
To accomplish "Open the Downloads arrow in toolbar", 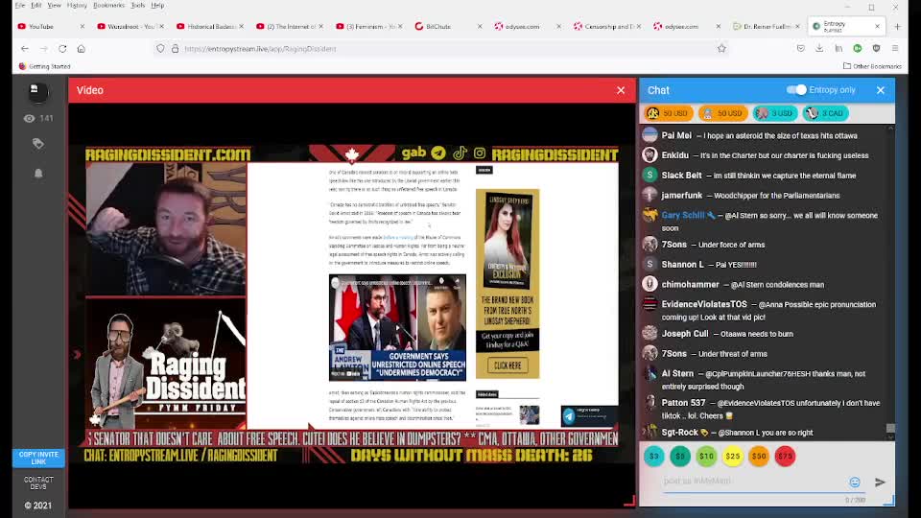I will pyautogui.click(x=819, y=49).
